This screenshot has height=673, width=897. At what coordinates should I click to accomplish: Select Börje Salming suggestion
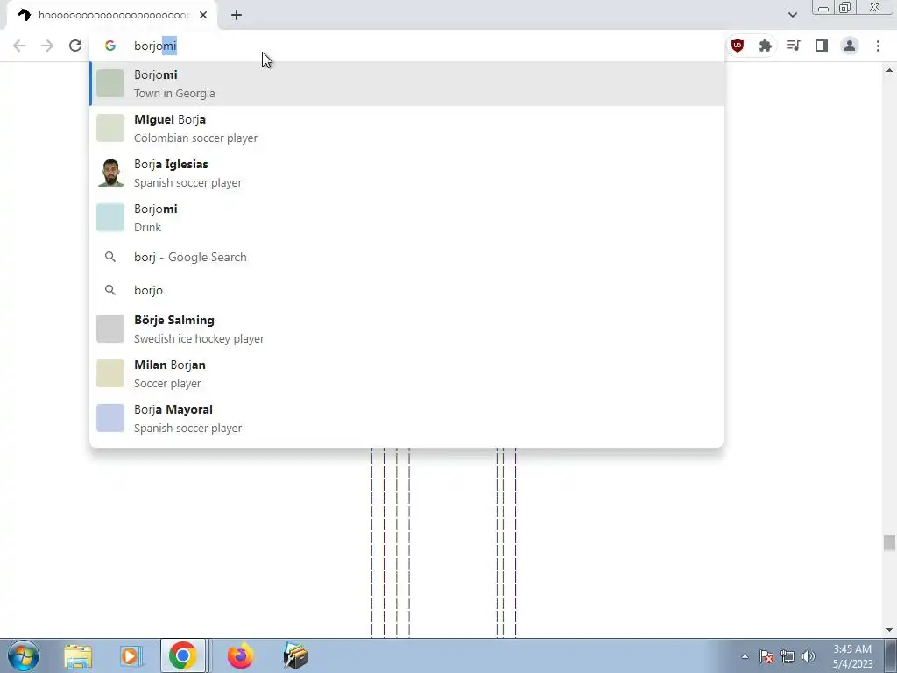click(406, 329)
